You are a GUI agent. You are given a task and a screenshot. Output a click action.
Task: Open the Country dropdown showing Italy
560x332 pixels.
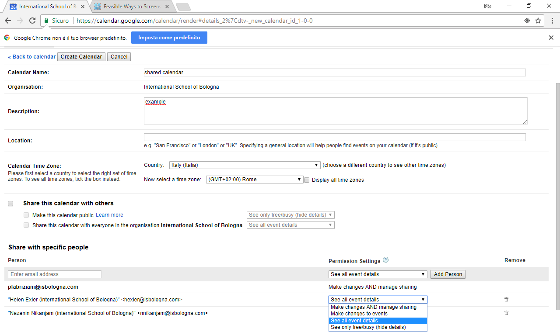pos(245,165)
